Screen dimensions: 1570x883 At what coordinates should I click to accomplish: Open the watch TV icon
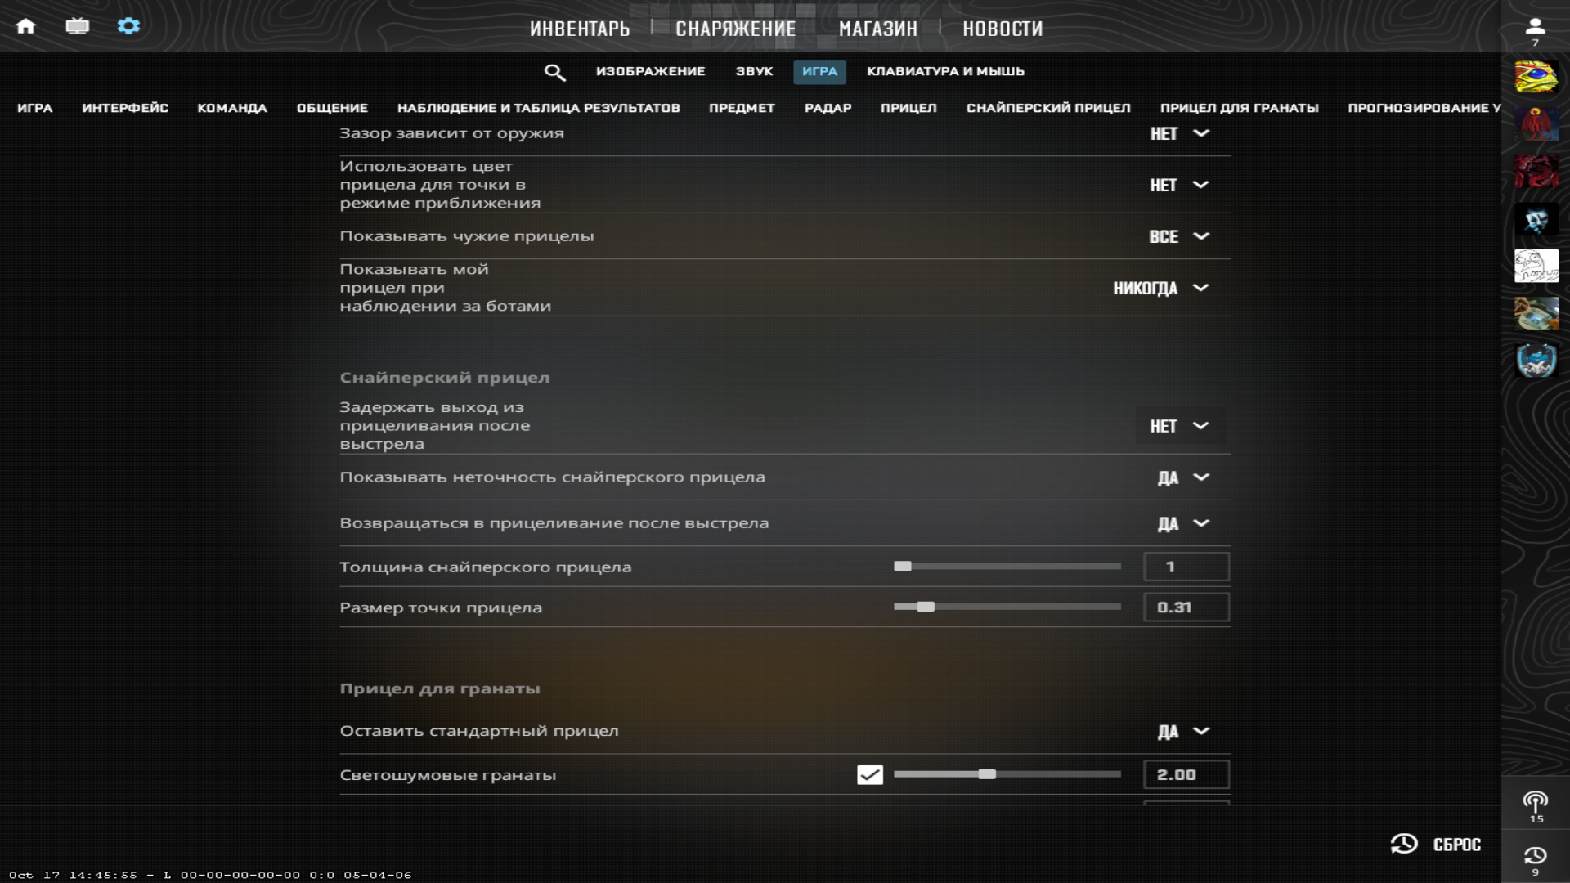77,26
